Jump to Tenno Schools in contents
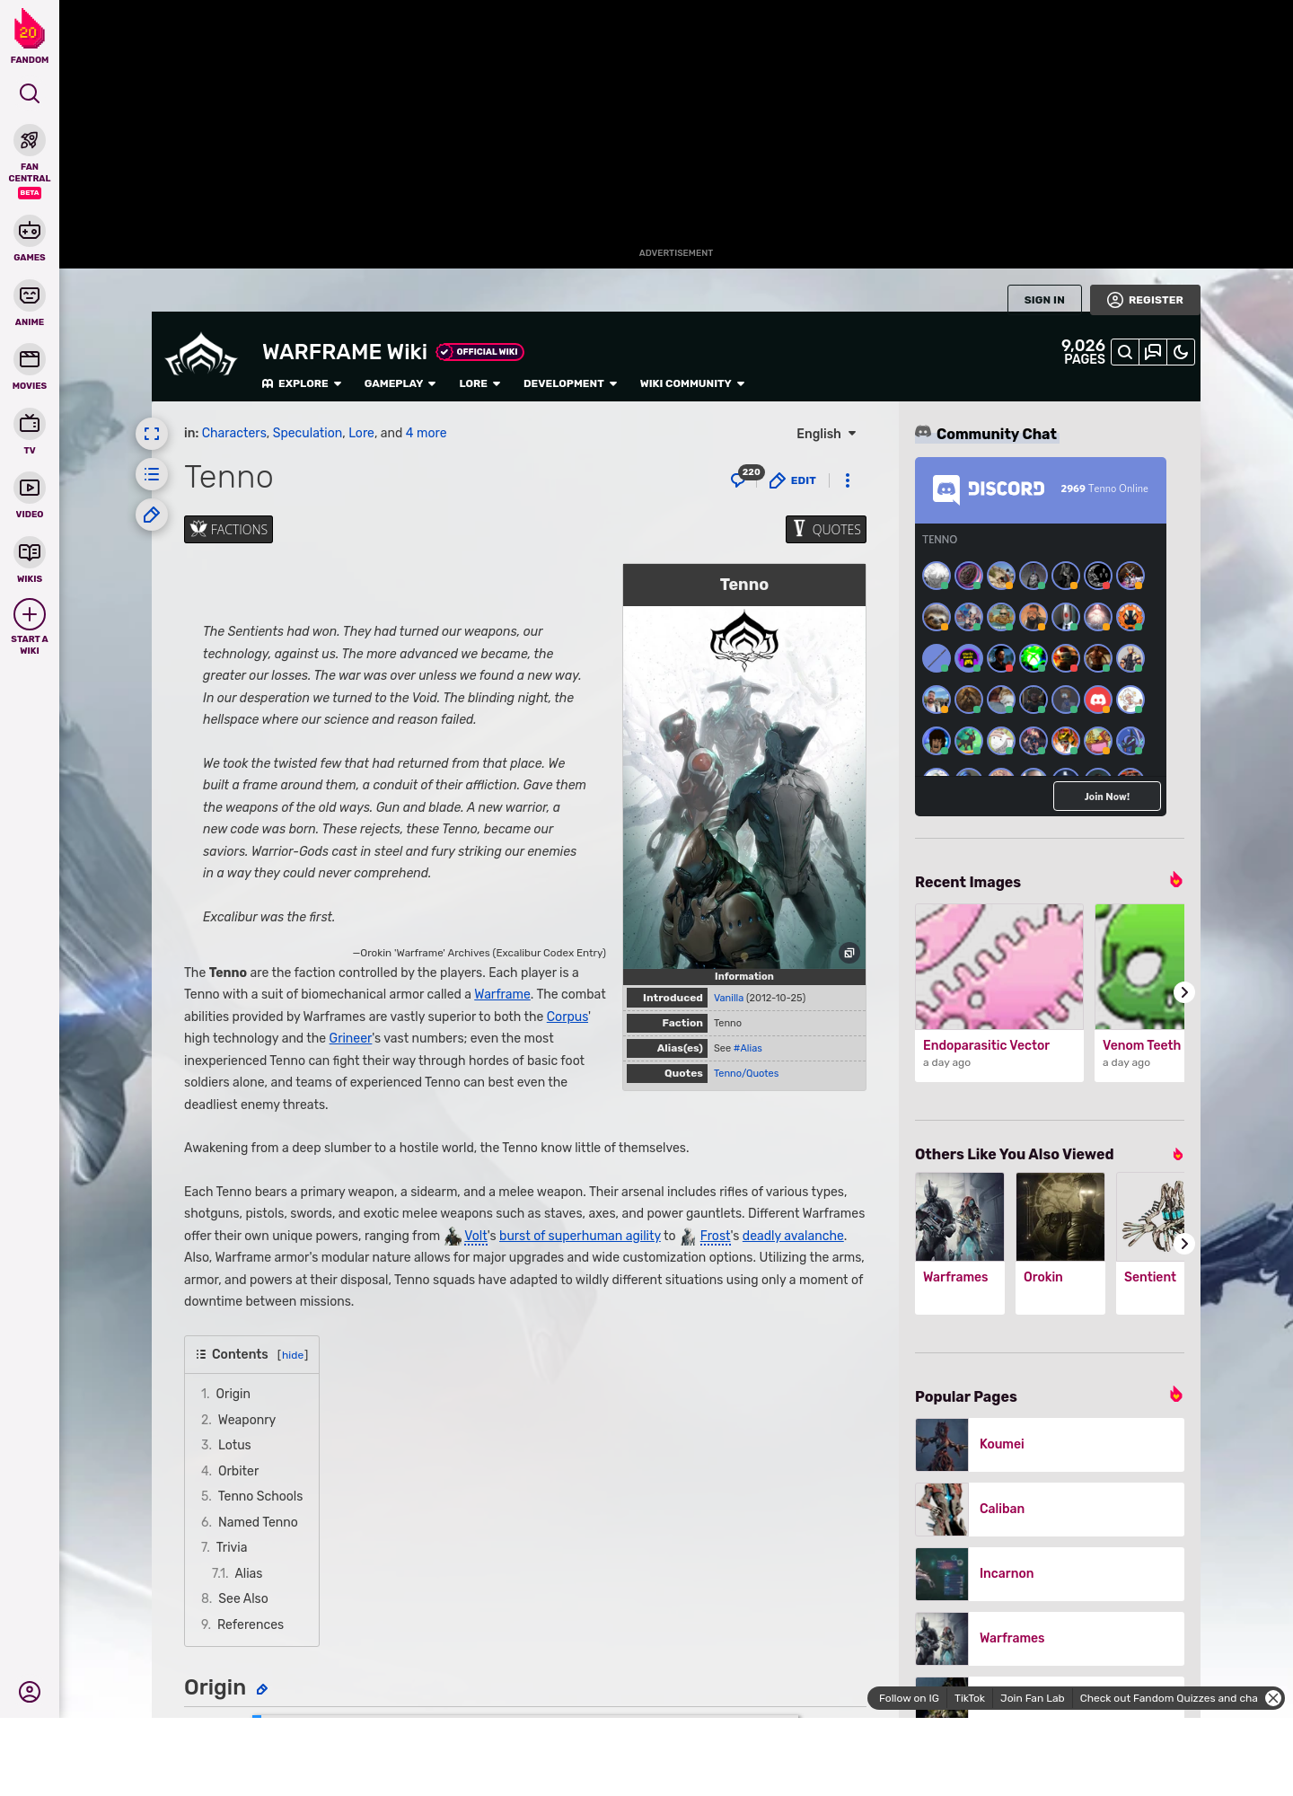The height and width of the screenshot is (1796, 1293). point(260,1496)
